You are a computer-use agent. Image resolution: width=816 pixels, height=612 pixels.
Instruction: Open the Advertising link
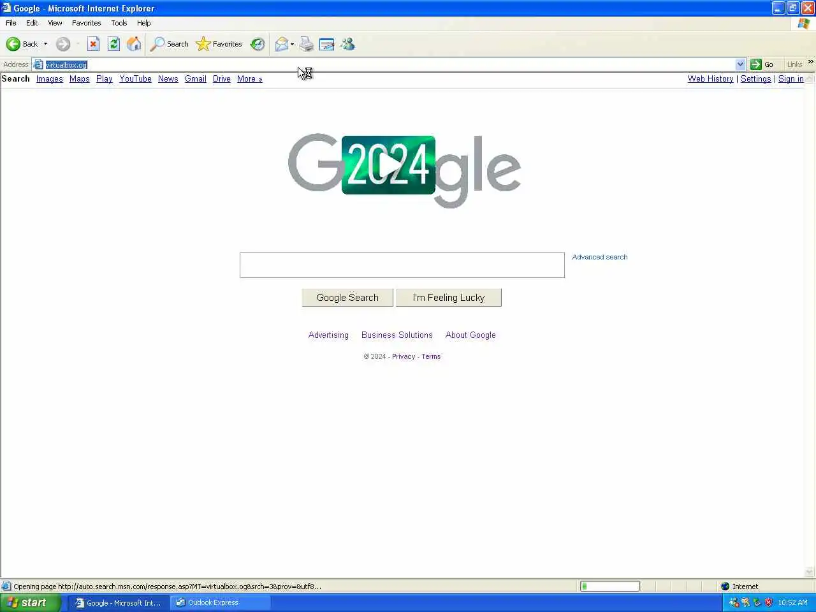[328, 335]
